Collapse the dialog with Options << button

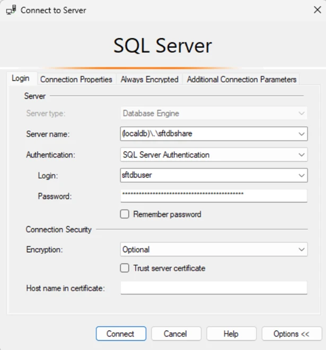point(292,334)
